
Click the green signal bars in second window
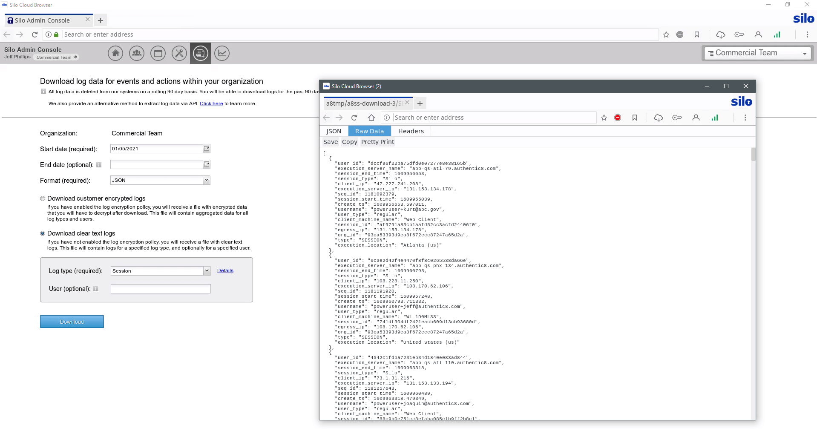tap(715, 118)
